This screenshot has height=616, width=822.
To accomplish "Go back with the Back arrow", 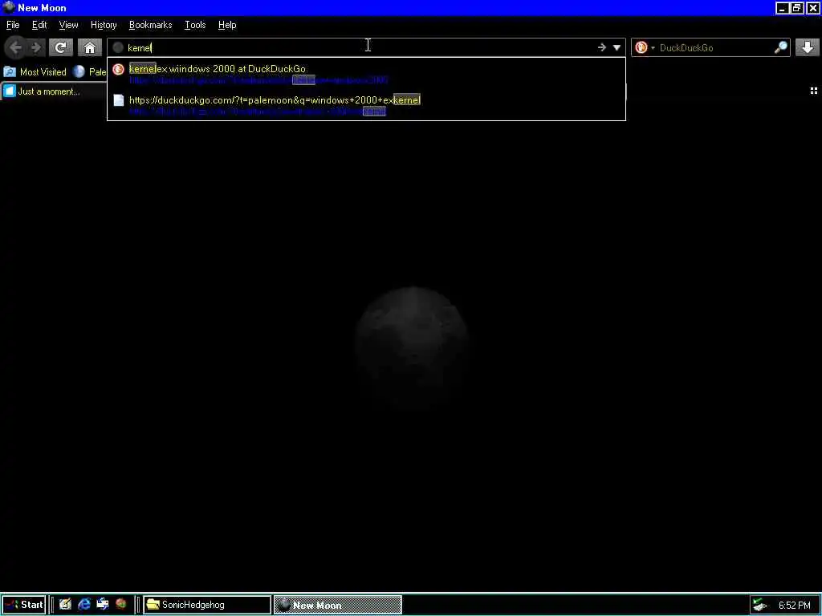I will [x=15, y=47].
